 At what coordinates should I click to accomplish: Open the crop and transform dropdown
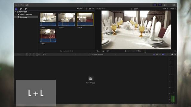(98, 51)
